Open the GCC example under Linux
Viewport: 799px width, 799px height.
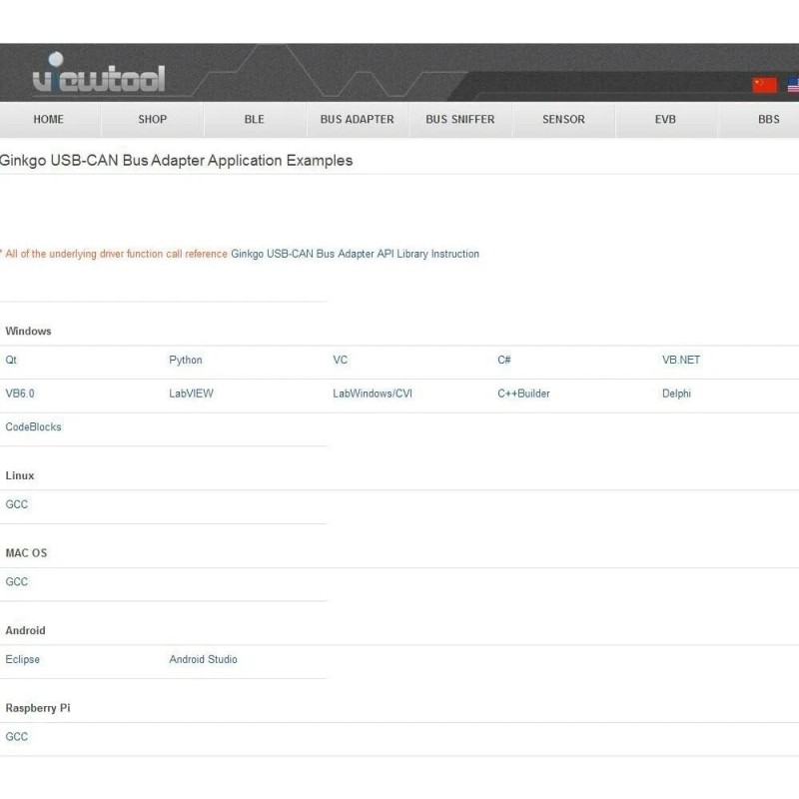tap(16, 504)
